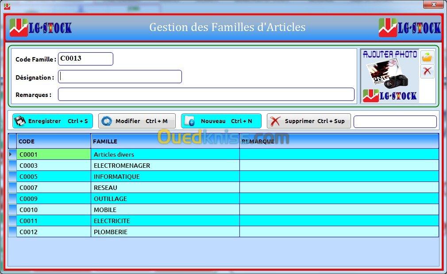The width and height of the screenshot is (447, 274).
Task: Select code cell C0005
Action: tap(54, 177)
